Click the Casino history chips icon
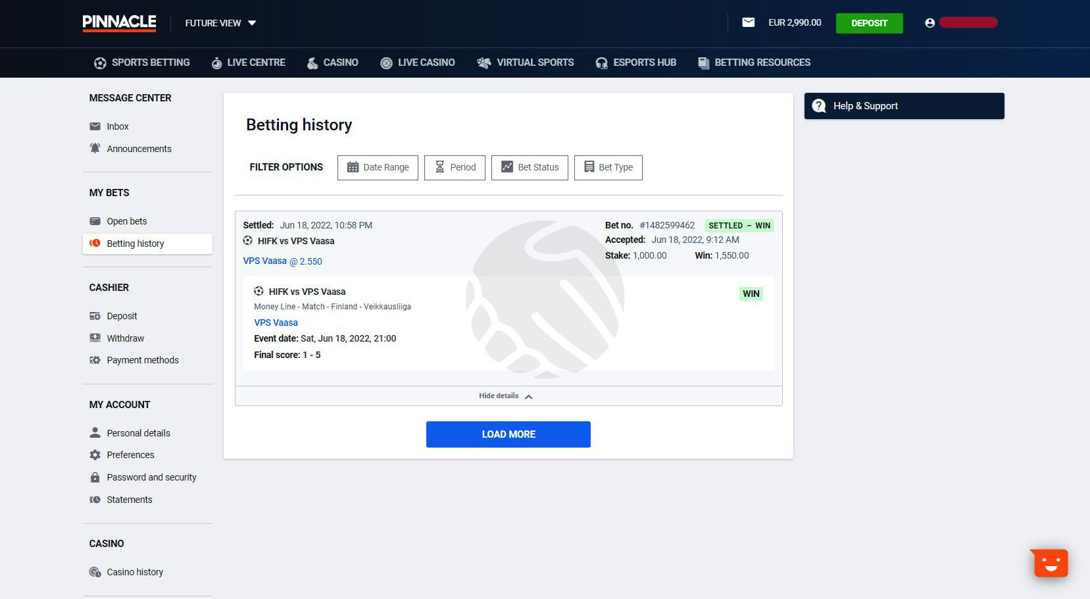Screen dimensions: 1090x599 [95, 572]
